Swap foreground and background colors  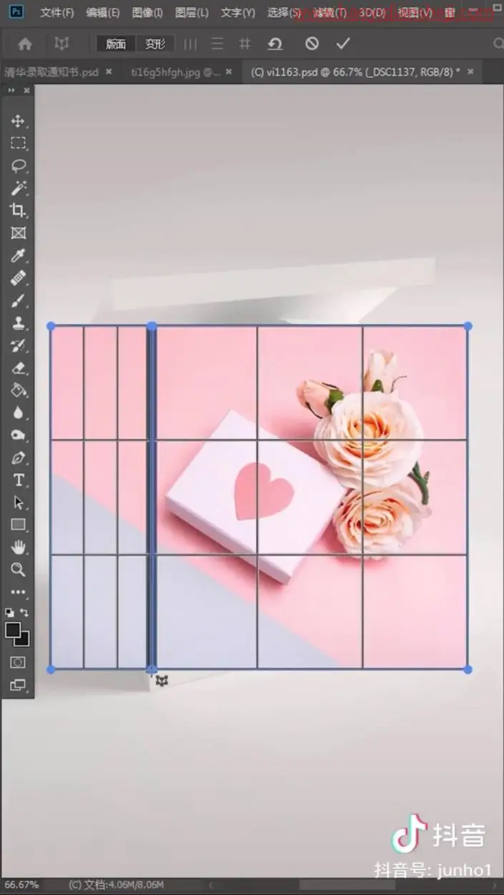(24, 613)
